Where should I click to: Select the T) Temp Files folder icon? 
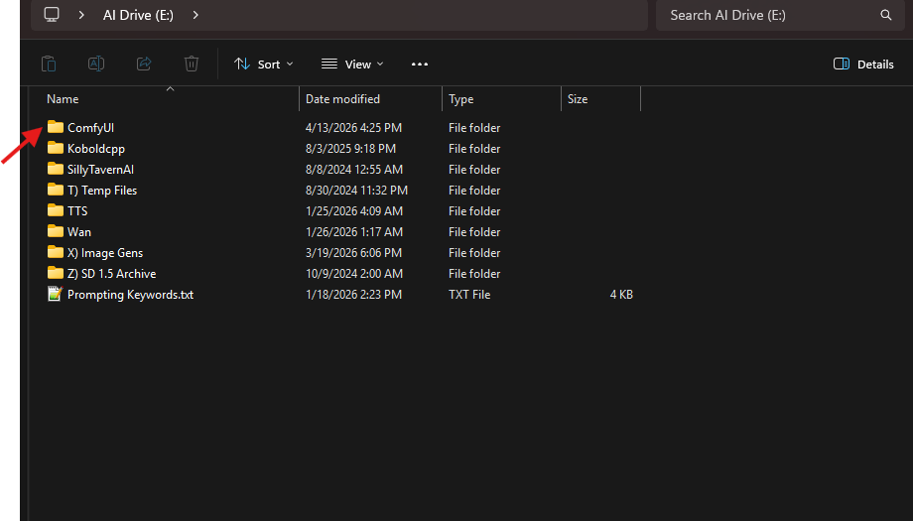(x=56, y=190)
